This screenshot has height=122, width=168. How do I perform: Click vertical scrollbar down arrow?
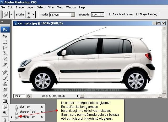point(164,92)
